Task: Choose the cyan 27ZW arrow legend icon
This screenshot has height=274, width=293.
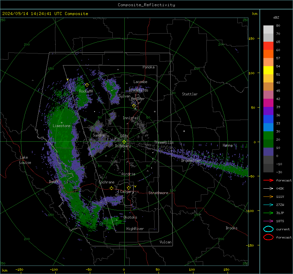Action: pos(268,205)
